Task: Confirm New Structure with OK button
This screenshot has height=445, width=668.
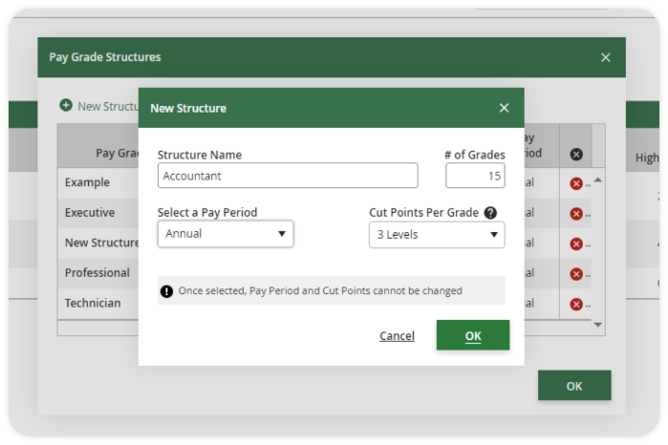Action: 473,335
